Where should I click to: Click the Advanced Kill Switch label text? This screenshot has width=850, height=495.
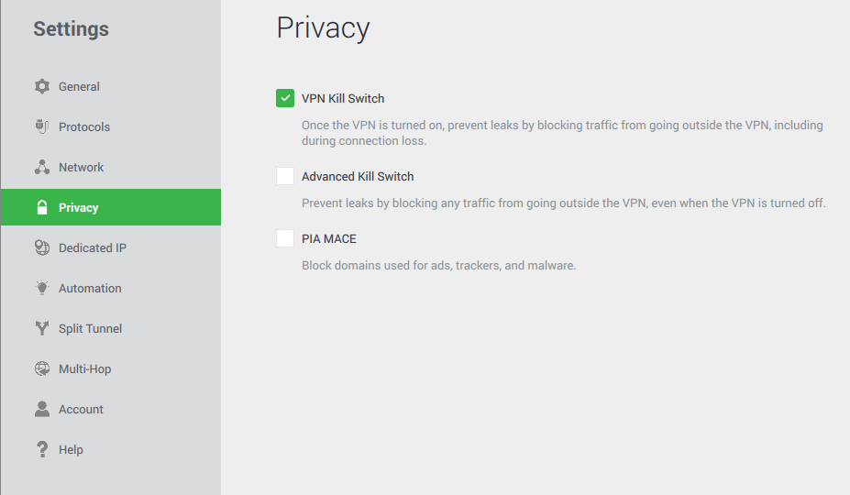click(x=358, y=177)
